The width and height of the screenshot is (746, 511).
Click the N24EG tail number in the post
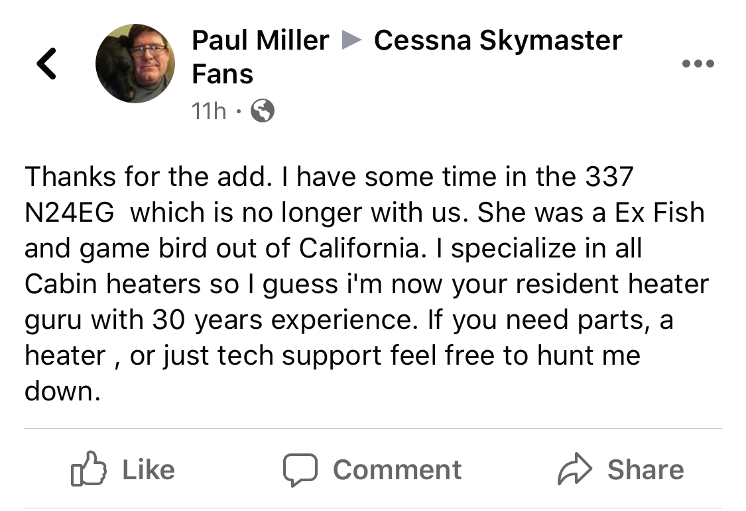point(69,212)
